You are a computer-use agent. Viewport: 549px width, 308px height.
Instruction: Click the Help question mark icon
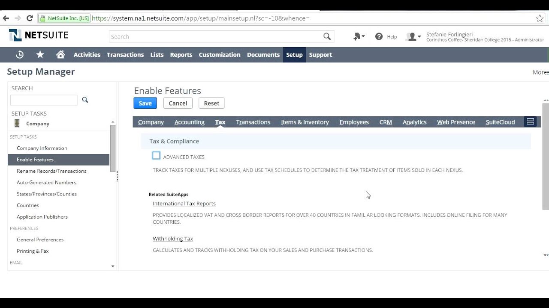pos(379,37)
